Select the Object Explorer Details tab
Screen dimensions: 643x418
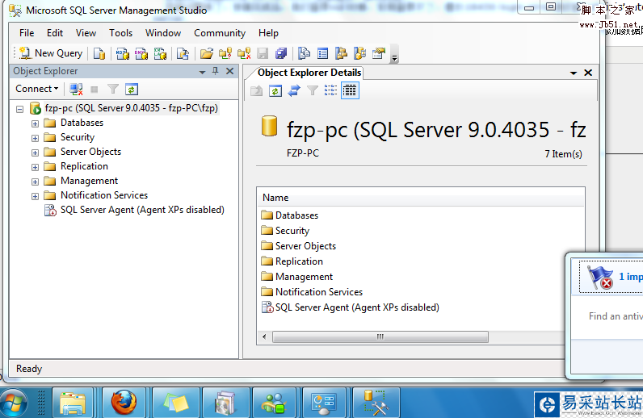click(309, 73)
